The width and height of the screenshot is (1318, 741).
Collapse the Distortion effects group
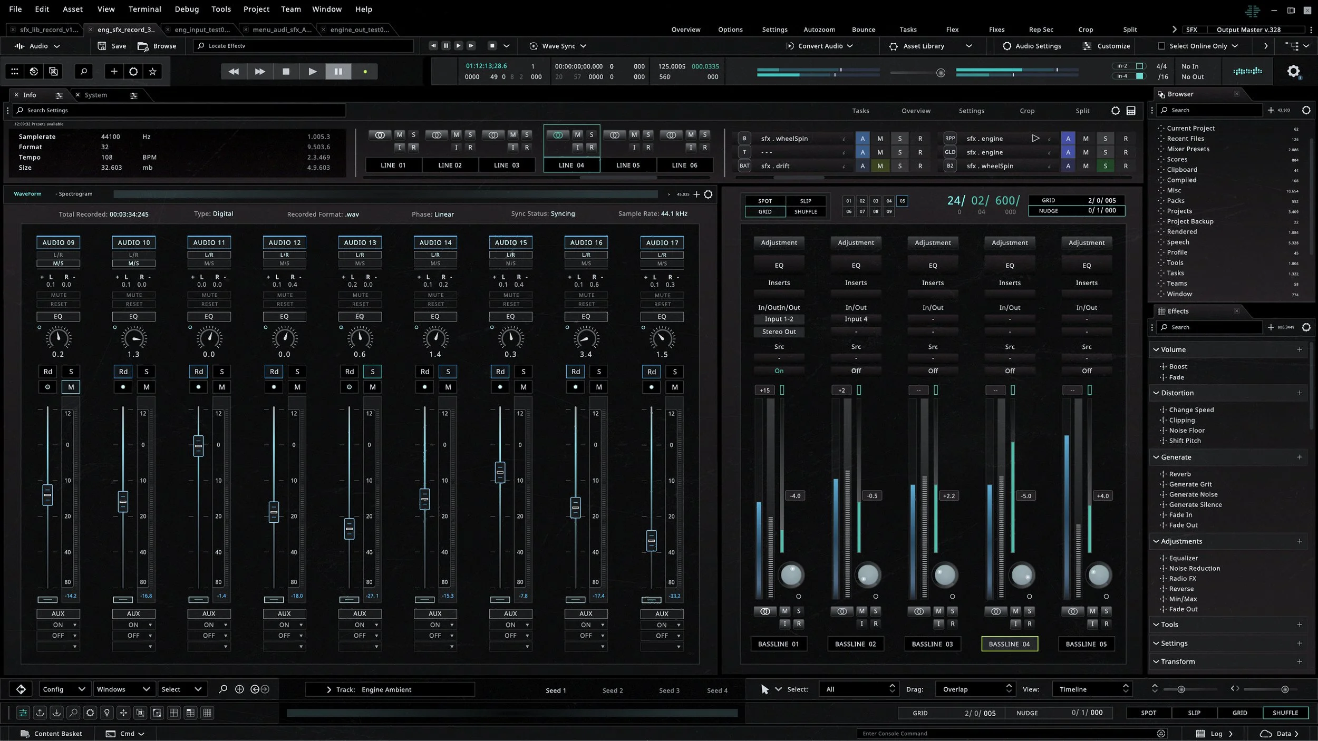(1156, 393)
